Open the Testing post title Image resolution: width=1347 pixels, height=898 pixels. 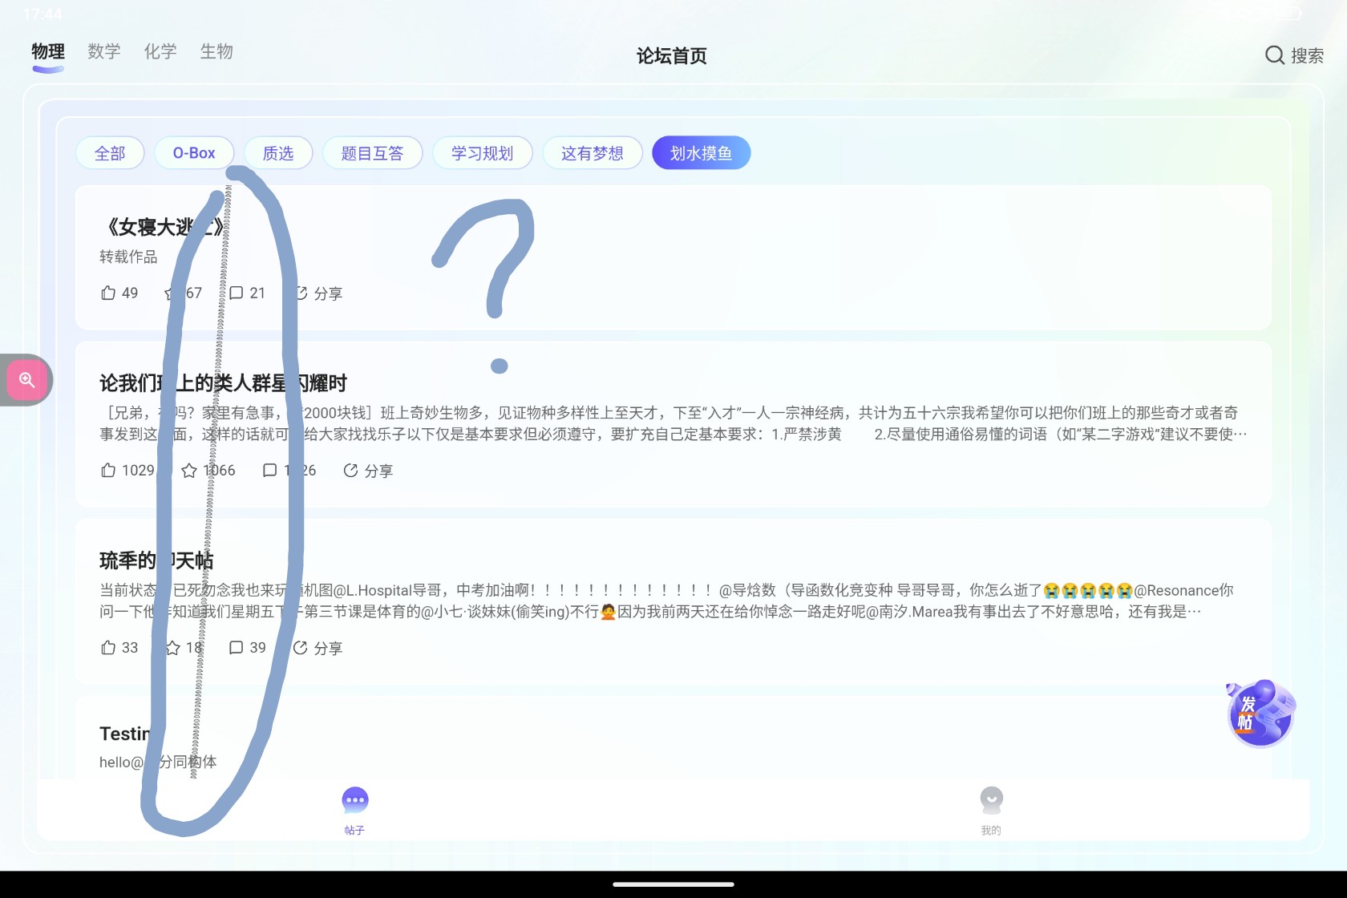[125, 734]
